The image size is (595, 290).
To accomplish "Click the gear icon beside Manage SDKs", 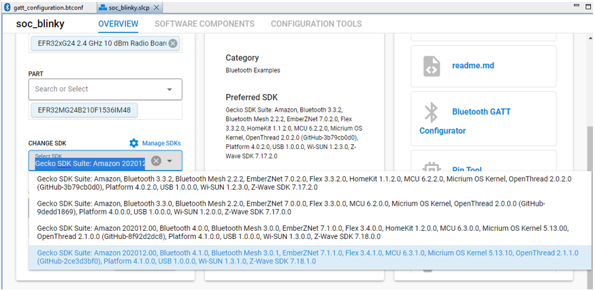I will [x=134, y=144].
